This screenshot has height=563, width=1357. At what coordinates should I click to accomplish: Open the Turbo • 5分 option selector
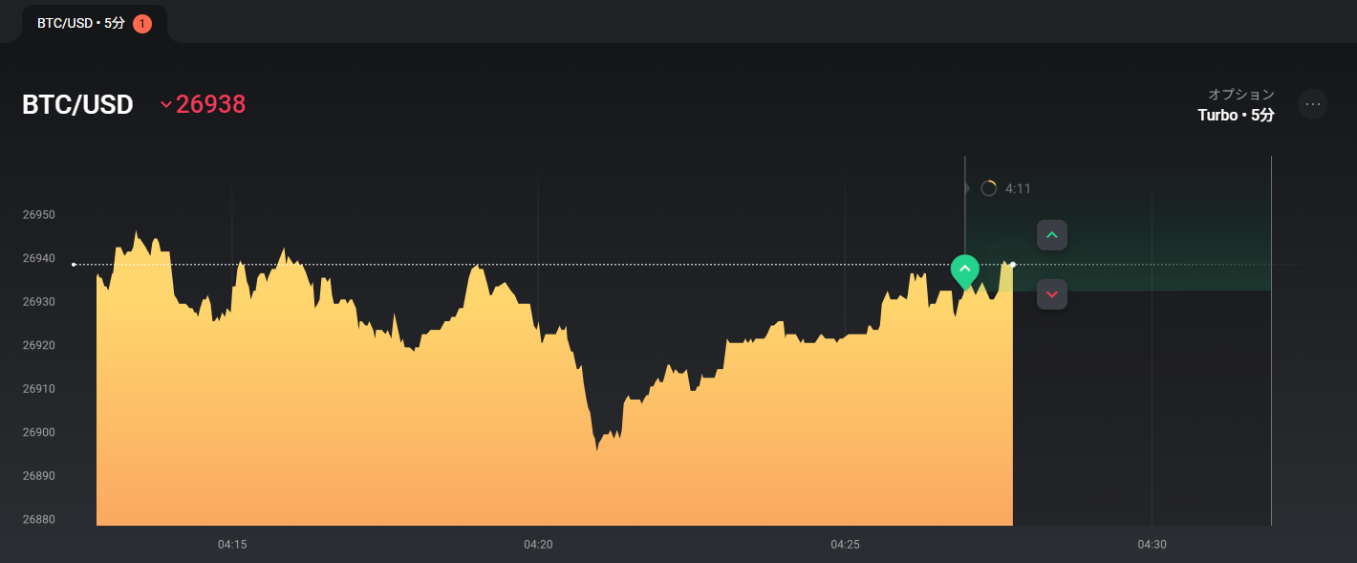pyautogui.click(x=1236, y=116)
